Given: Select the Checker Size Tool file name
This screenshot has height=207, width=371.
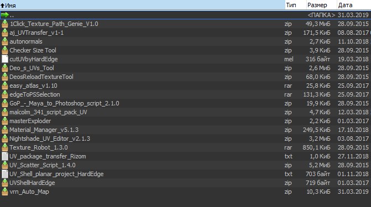Looking at the screenshot, I should click(x=33, y=50).
